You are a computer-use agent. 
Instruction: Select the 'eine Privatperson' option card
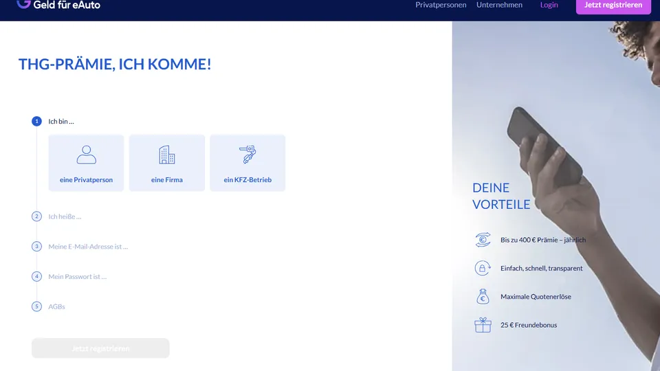point(87,163)
